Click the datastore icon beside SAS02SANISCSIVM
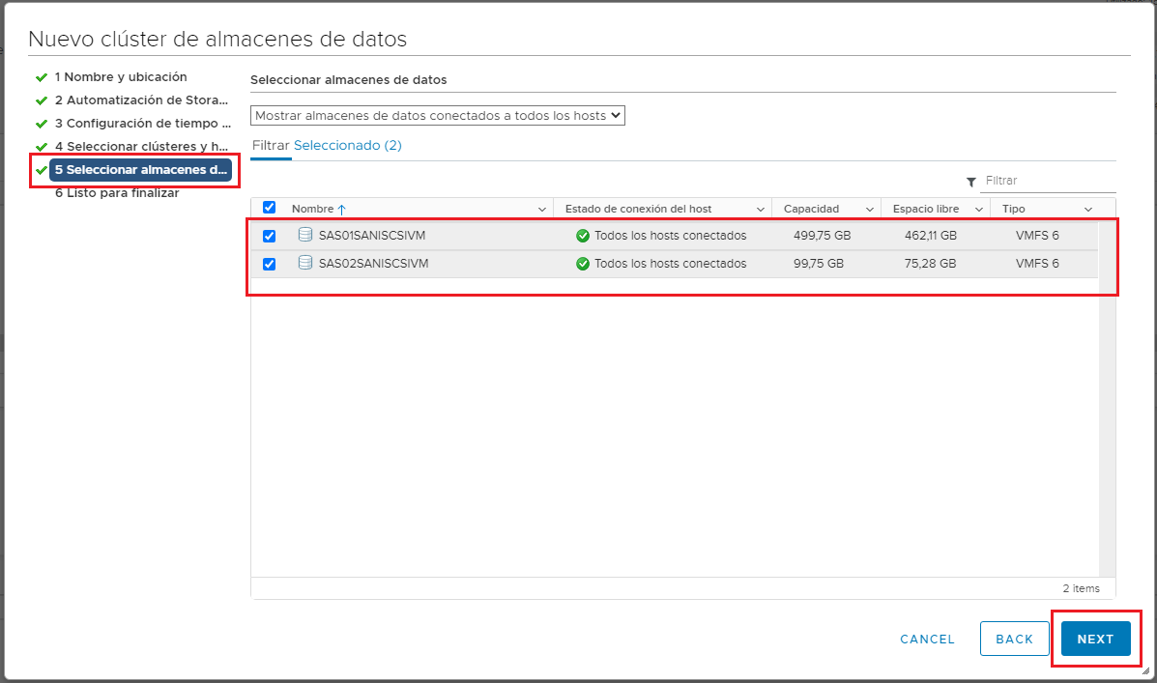1157x683 pixels. click(x=304, y=262)
